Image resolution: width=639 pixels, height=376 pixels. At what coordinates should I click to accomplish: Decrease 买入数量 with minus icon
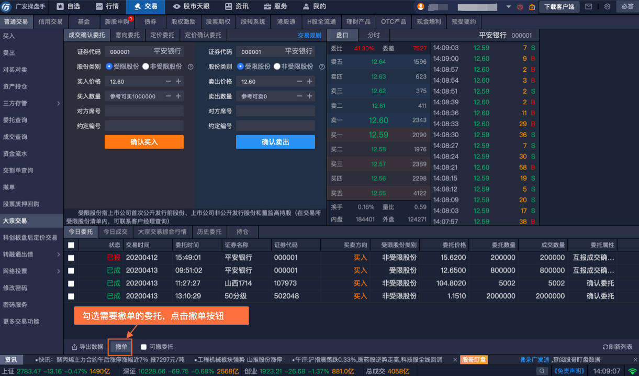click(x=169, y=96)
